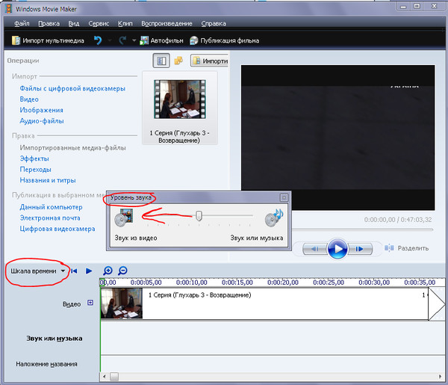This screenshot has width=448, height=385.
Task: Open the Импортированные dropdown above the clip
Action: 209,61
